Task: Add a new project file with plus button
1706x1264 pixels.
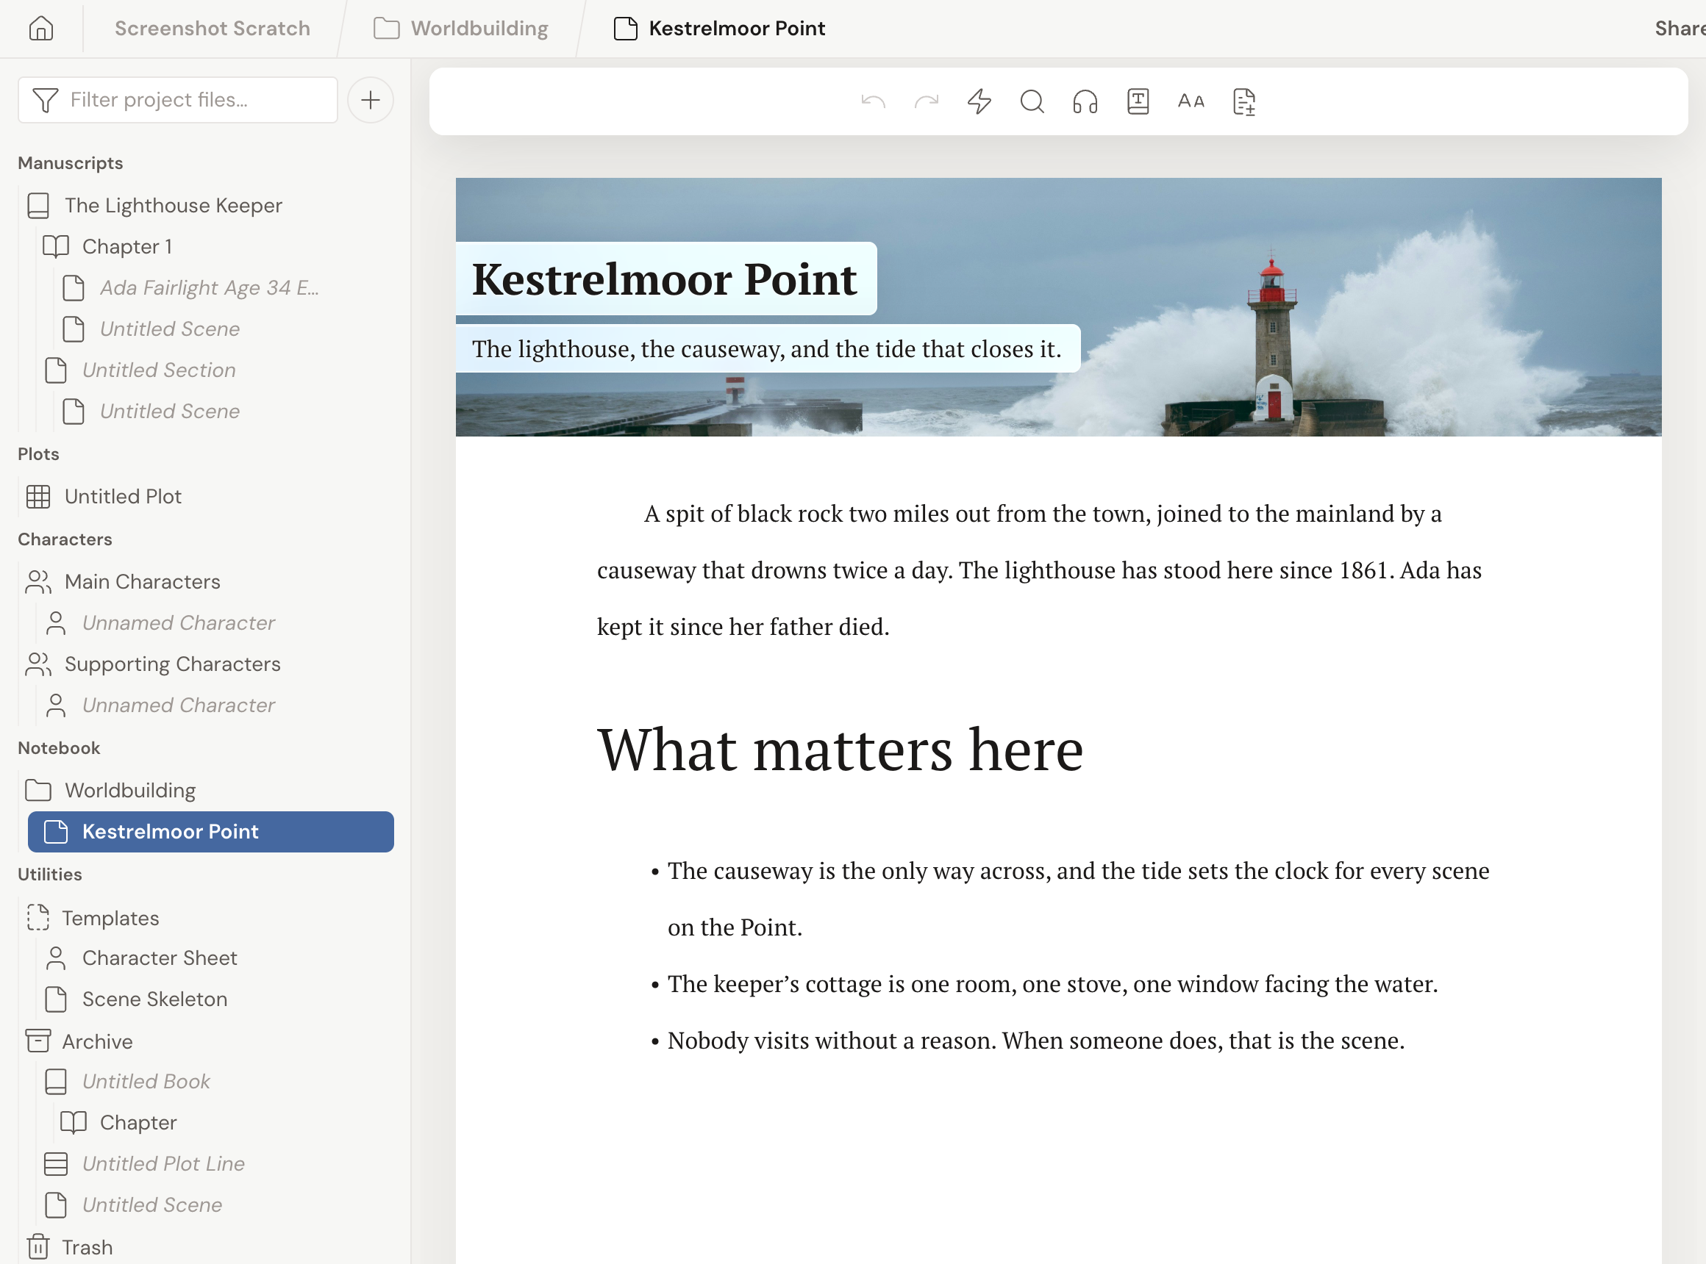Action: coord(371,99)
